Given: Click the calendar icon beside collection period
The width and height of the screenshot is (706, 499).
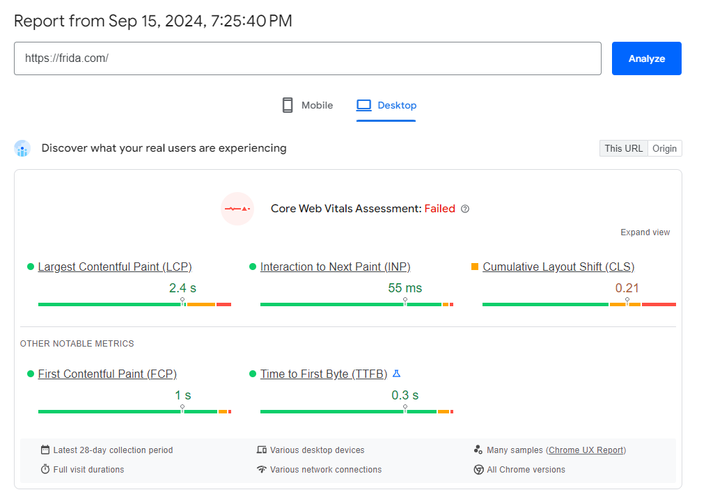Looking at the screenshot, I should (45, 450).
